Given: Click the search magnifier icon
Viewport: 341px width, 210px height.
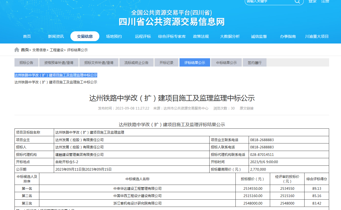Looking at the screenshot, I should (x=297, y=2).
